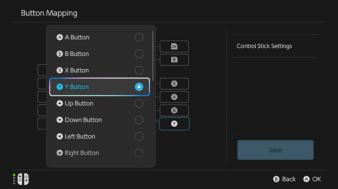The image size is (338, 189).
Task: Click the OK label at bottom right
Action: click(317, 179)
